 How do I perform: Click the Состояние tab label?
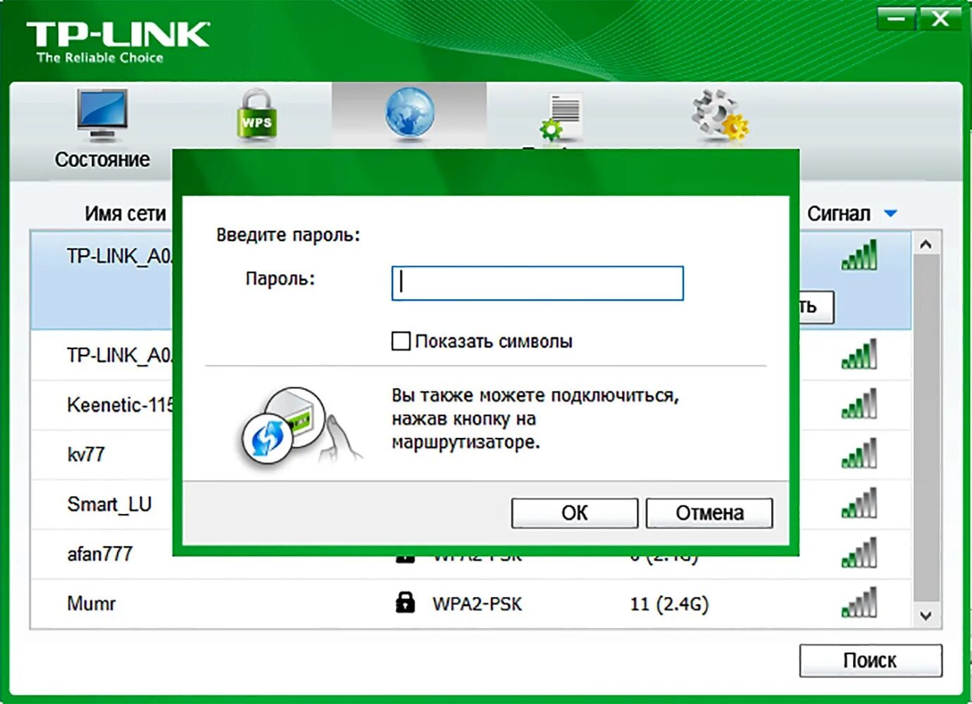point(102,160)
